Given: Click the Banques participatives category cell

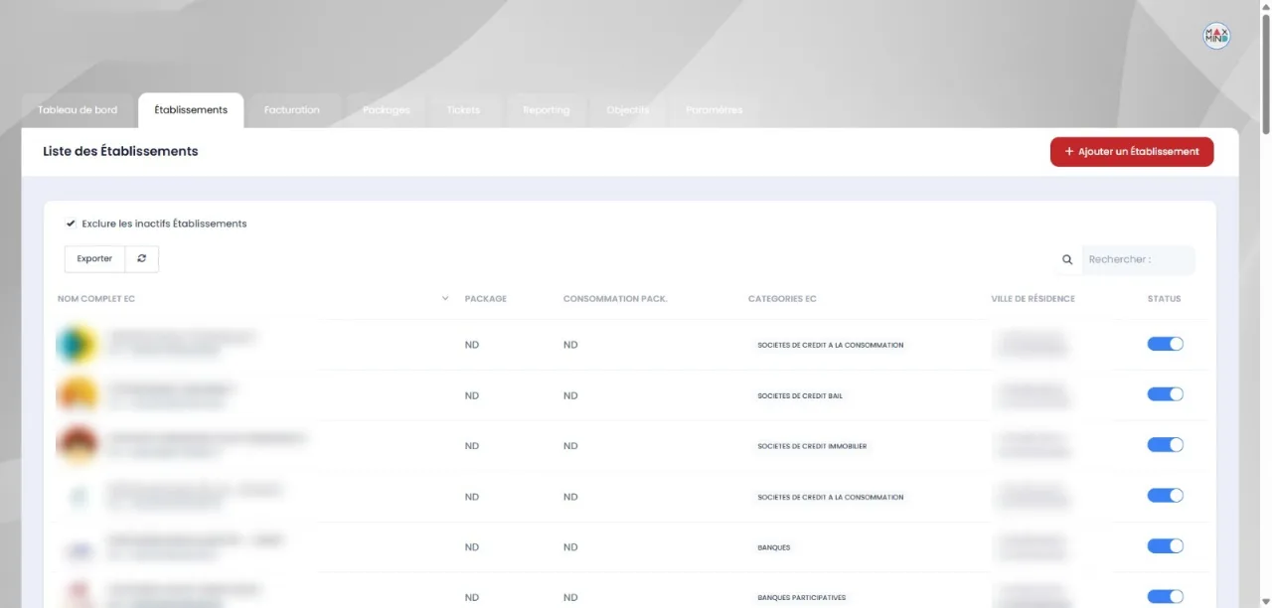Looking at the screenshot, I should tap(802, 598).
